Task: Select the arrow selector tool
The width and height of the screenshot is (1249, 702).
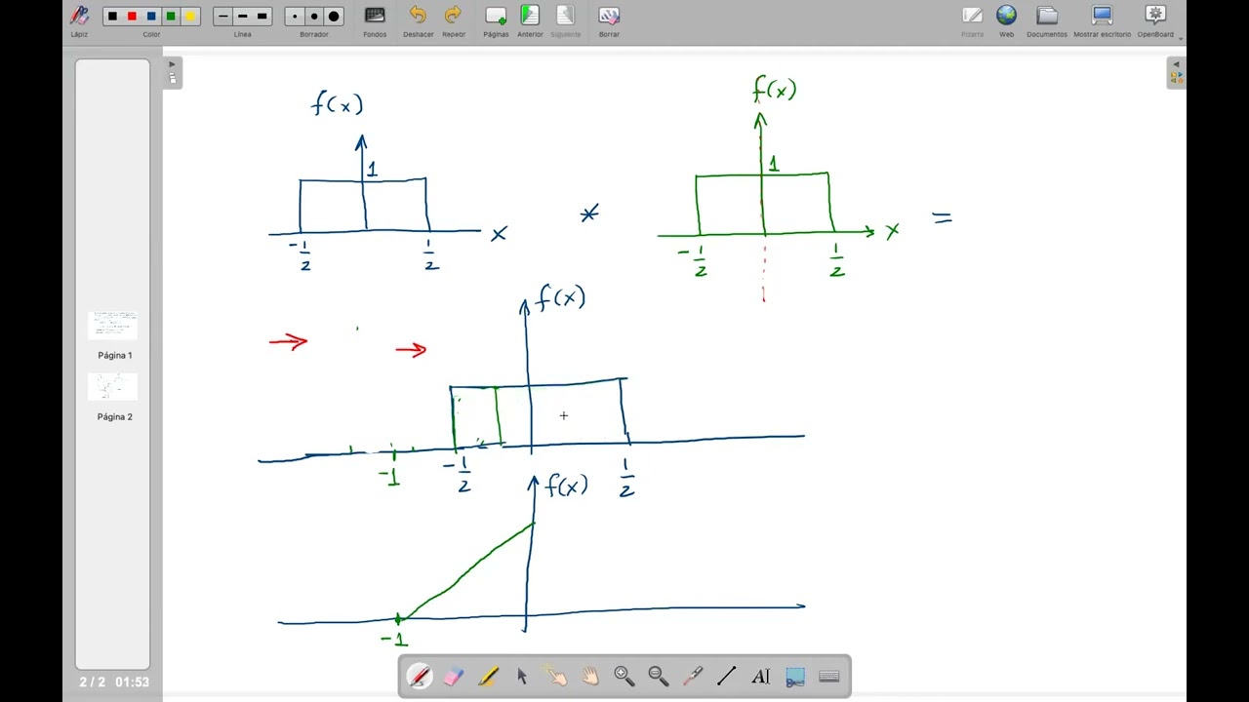Action: click(x=522, y=676)
